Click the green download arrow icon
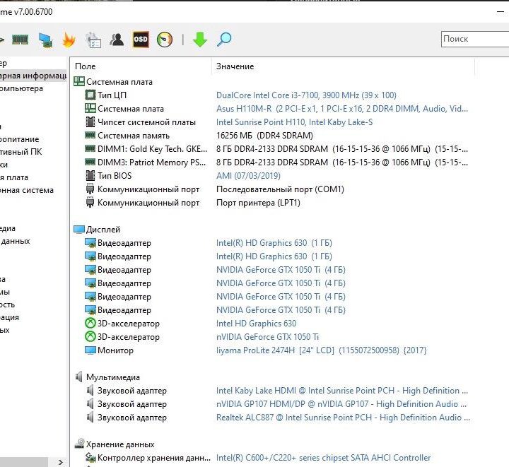The image size is (509, 467). tap(200, 40)
